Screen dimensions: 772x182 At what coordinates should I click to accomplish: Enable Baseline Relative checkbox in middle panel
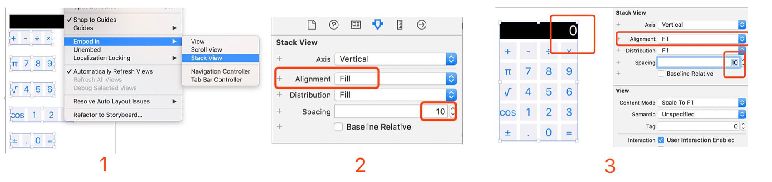338,127
